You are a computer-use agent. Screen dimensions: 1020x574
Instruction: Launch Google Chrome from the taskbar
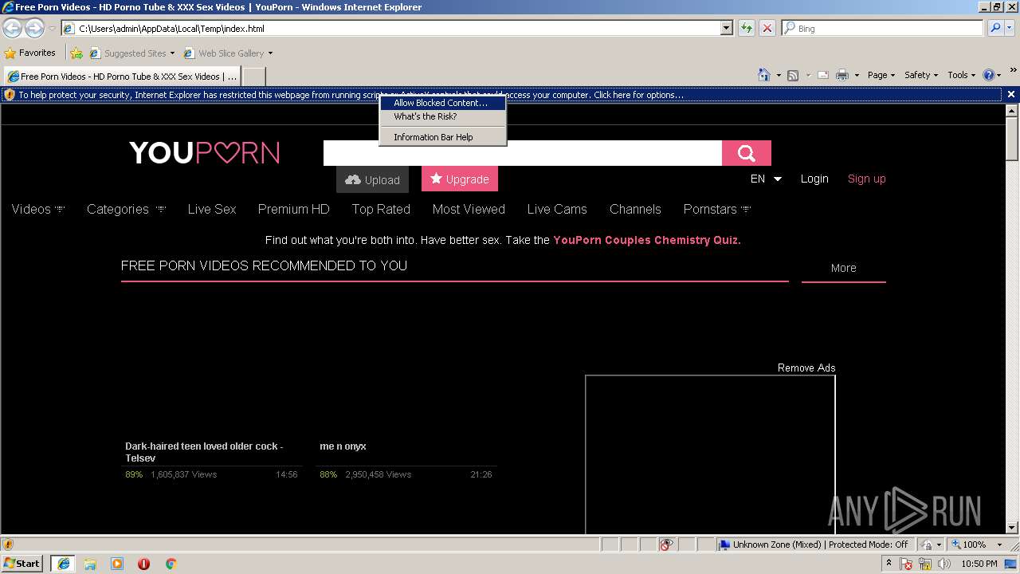click(x=171, y=564)
